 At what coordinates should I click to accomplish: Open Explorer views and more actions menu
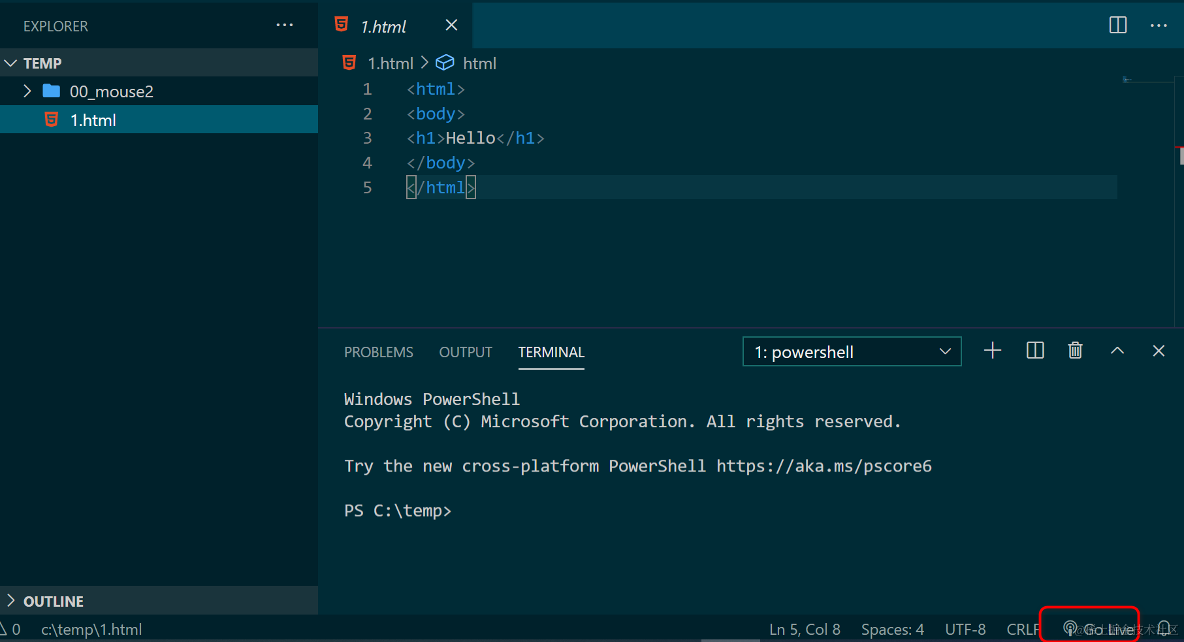(x=285, y=25)
